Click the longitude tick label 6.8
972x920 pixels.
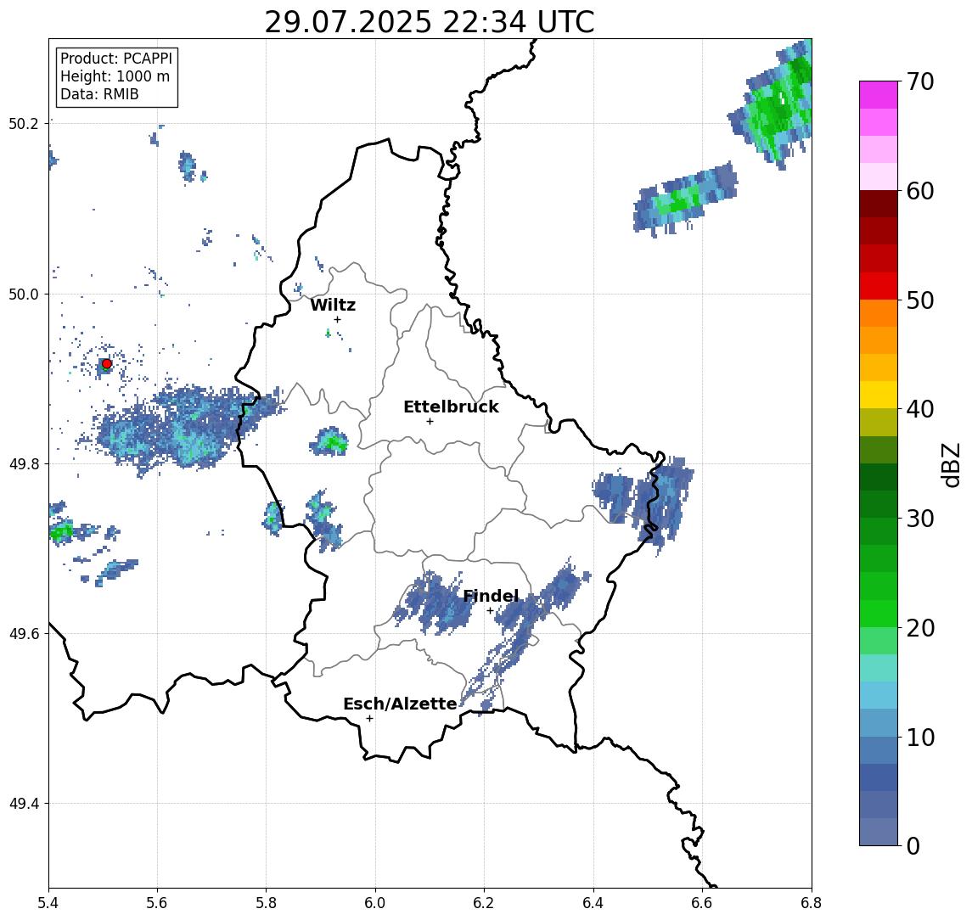[x=811, y=903]
